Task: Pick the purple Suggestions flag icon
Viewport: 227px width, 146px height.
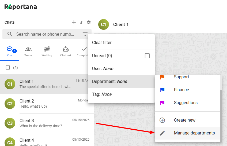Action: click(x=162, y=103)
